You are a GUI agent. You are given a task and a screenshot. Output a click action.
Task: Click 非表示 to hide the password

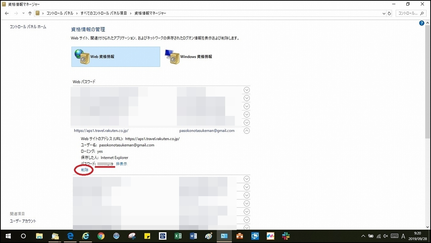point(121,164)
